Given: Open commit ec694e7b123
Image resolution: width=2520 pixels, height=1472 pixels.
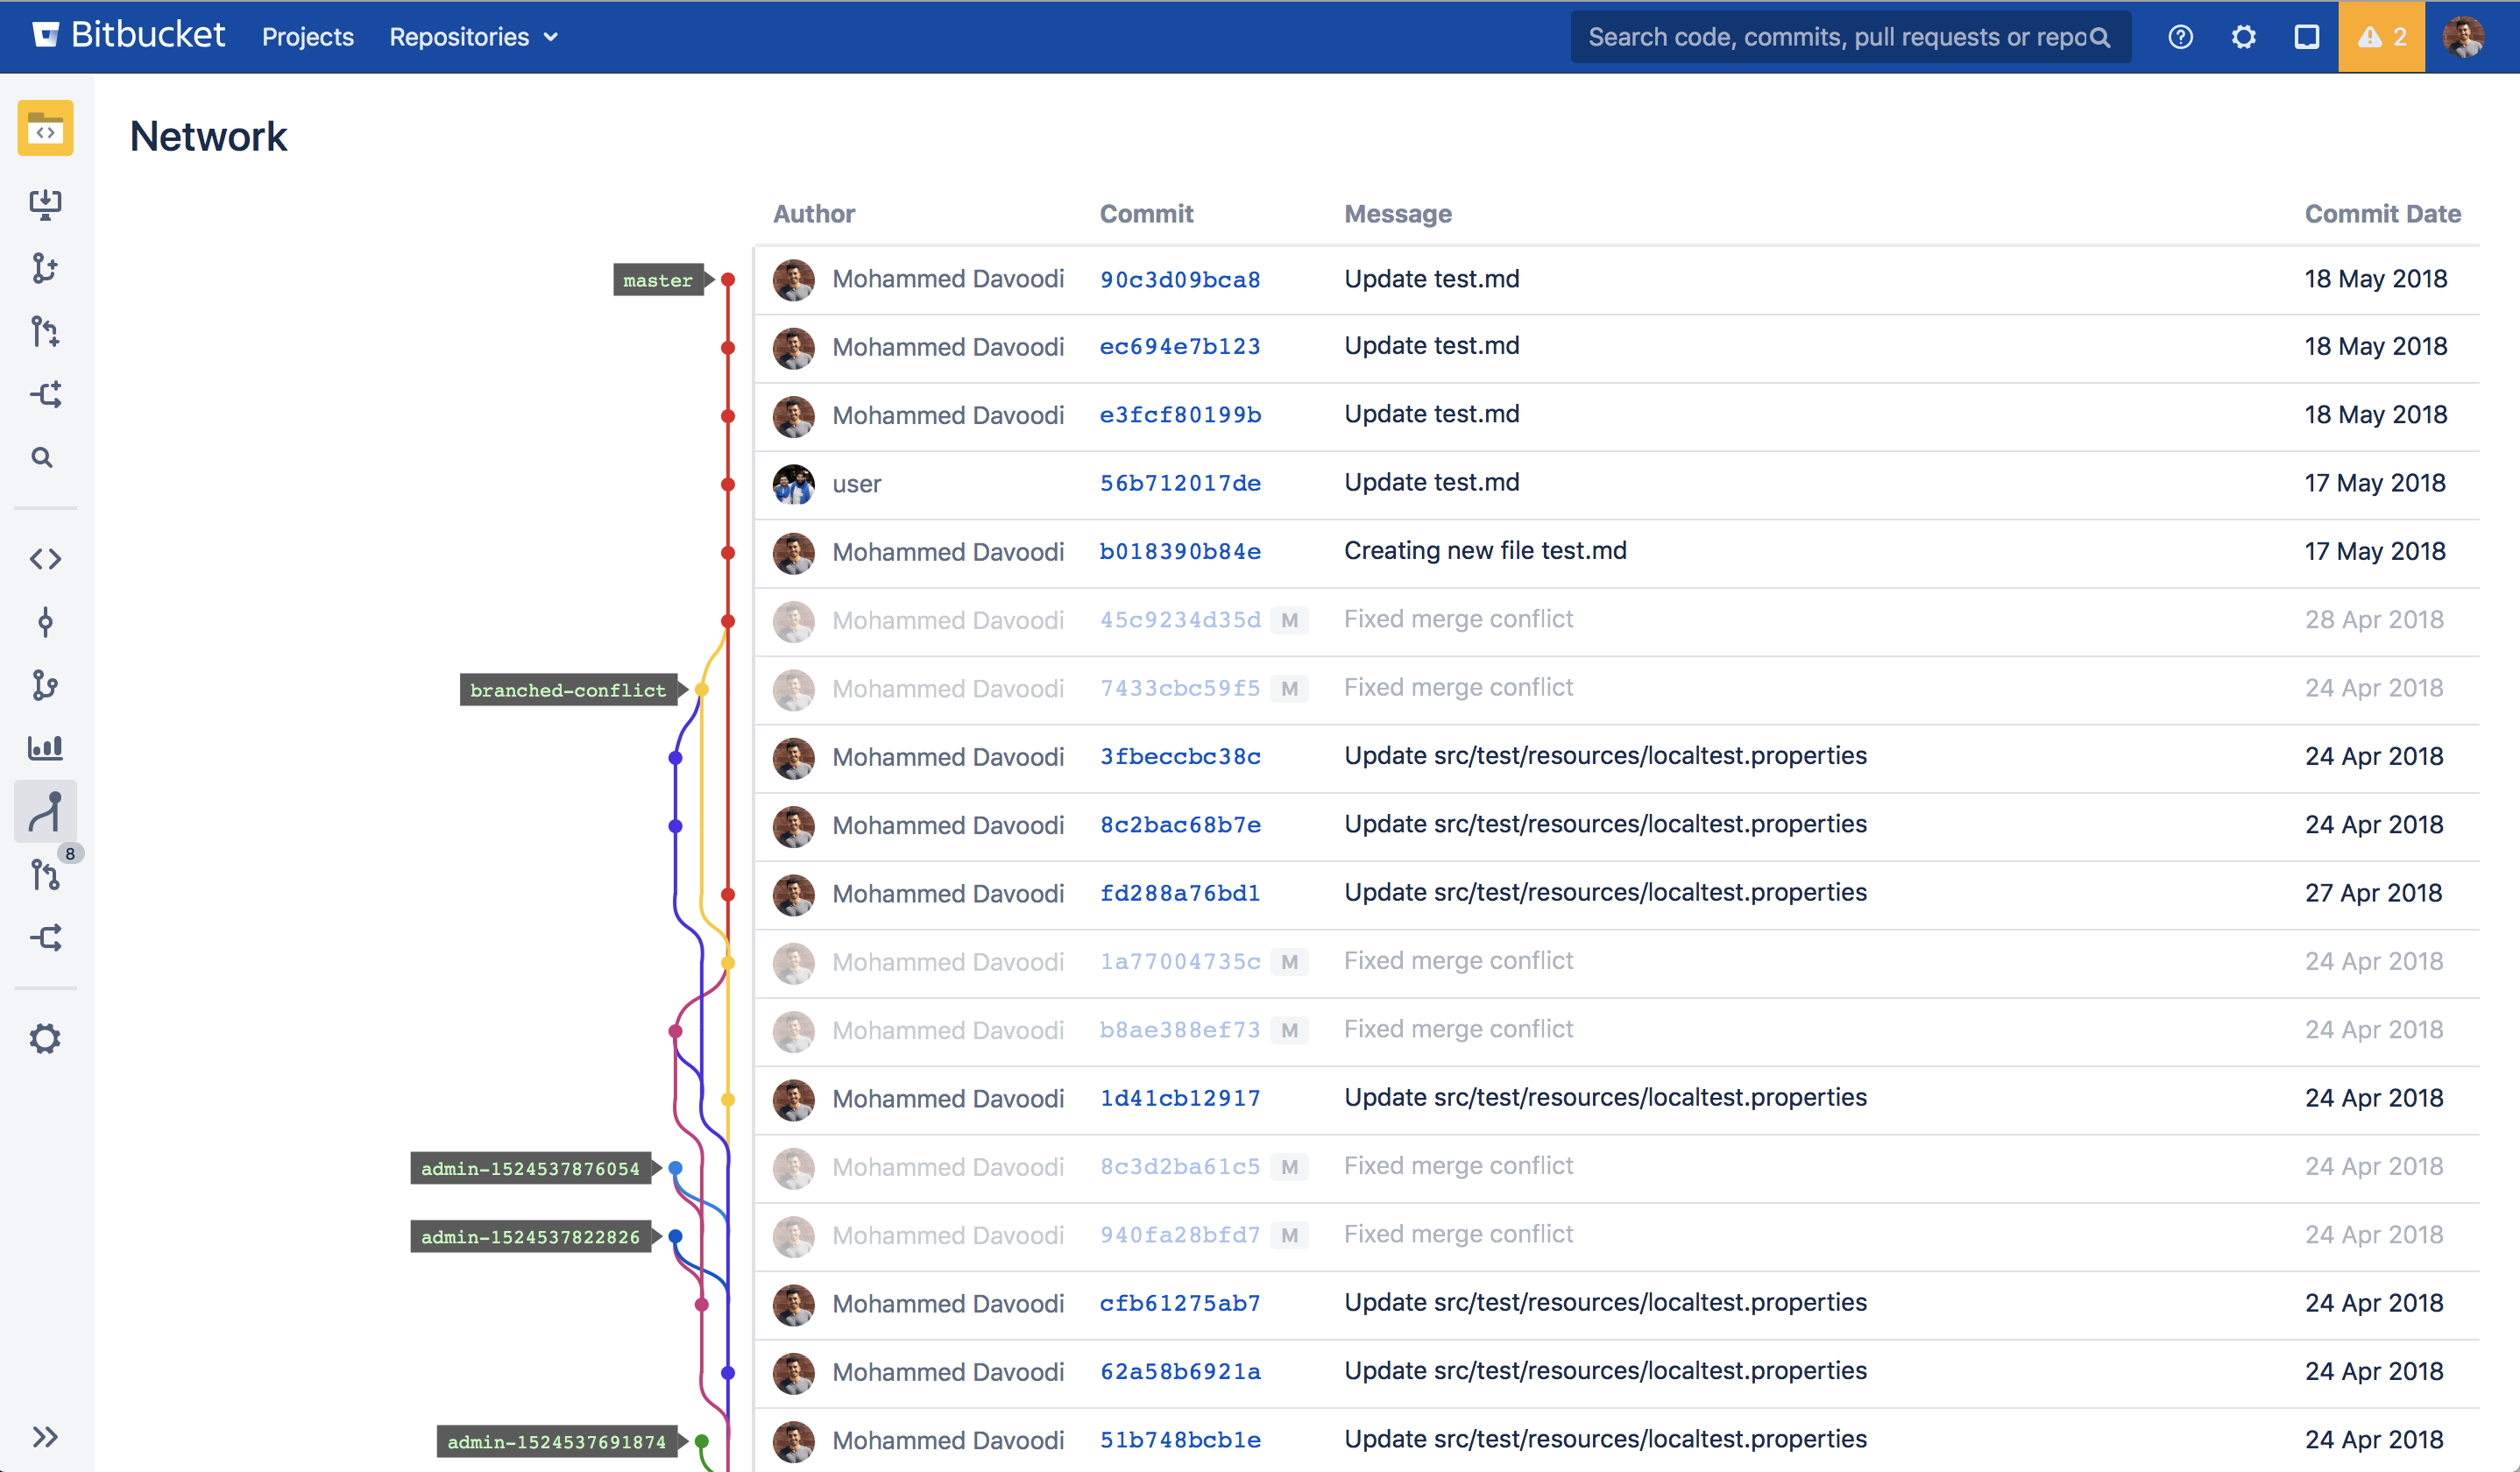Looking at the screenshot, I should tap(1180, 347).
